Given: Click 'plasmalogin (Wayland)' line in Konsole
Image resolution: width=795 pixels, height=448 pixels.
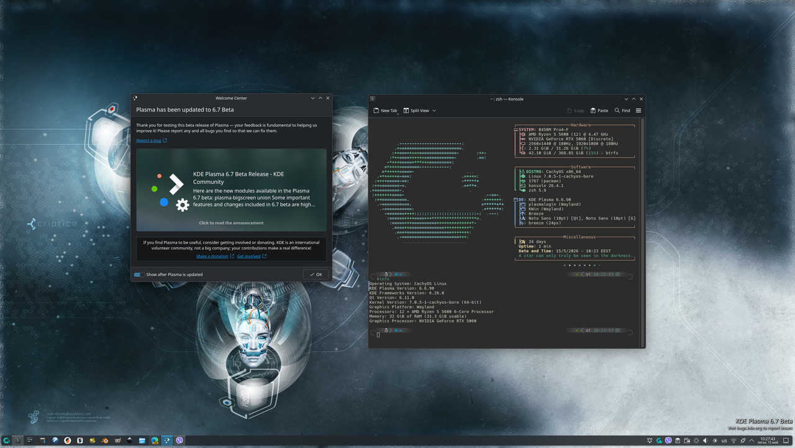Looking at the screenshot, I should tap(555, 204).
